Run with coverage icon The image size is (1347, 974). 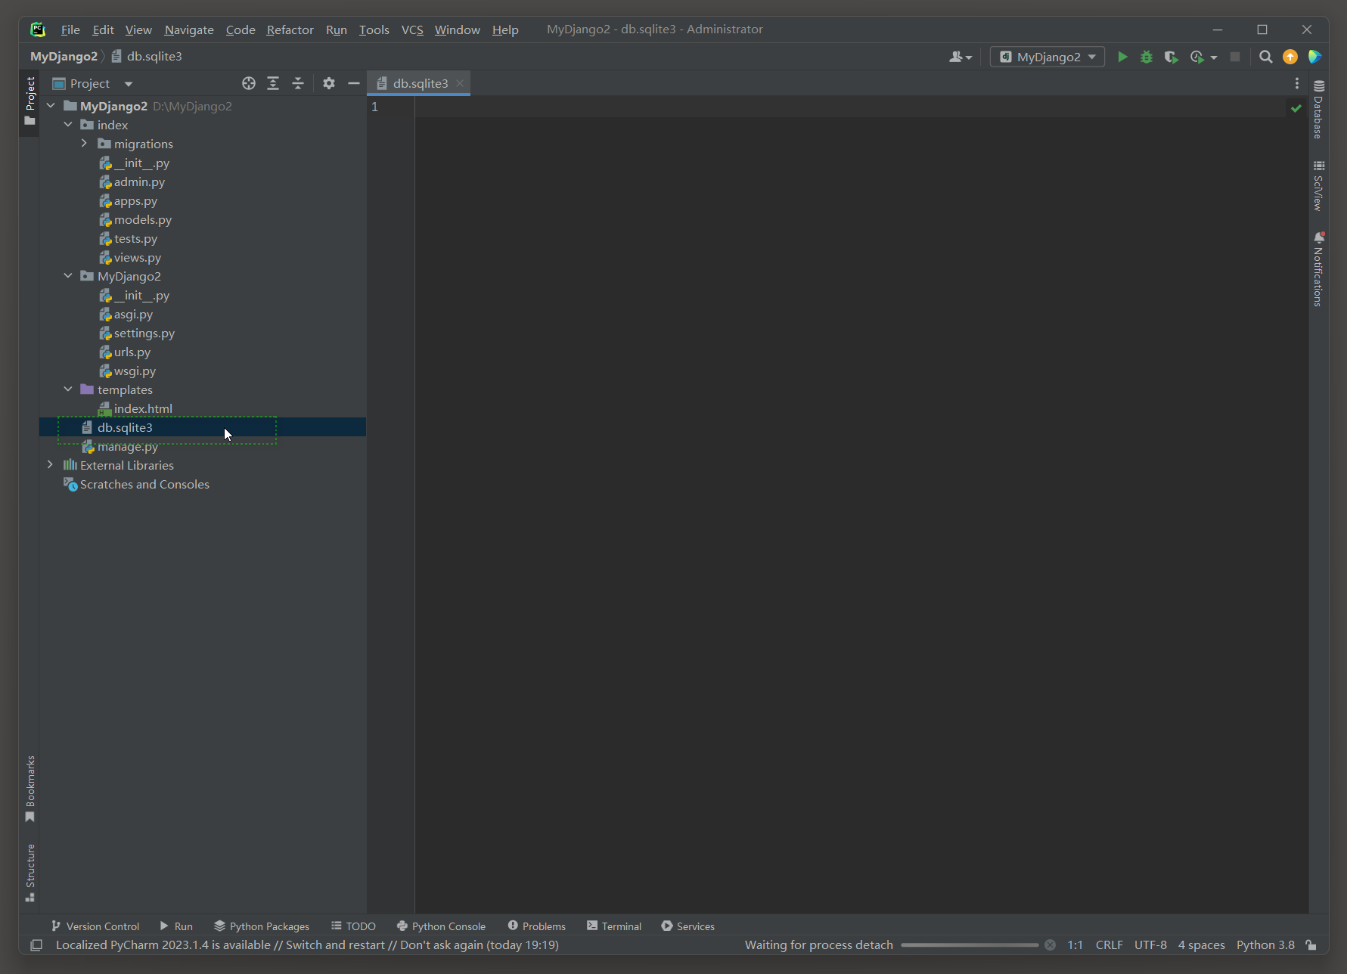[1172, 57]
